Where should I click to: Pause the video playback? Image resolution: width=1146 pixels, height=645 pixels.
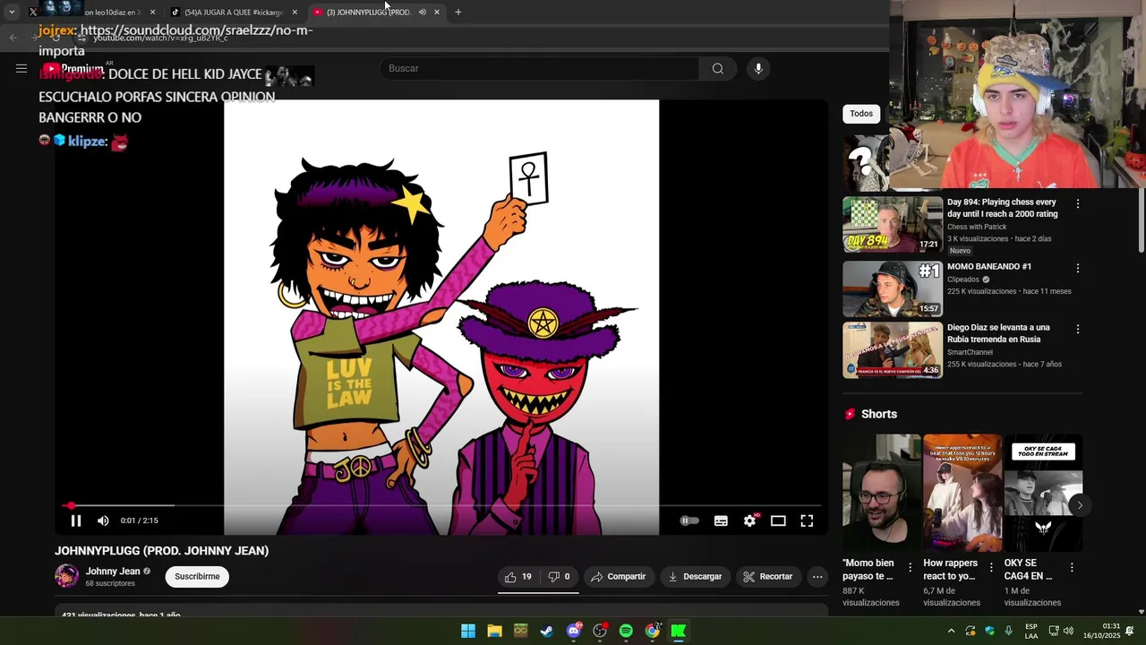[76, 520]
